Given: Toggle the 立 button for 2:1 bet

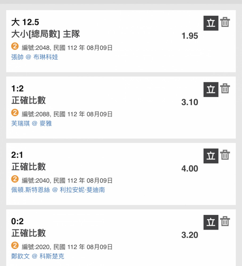Looking at the screenshot, I should coord(211,156).
